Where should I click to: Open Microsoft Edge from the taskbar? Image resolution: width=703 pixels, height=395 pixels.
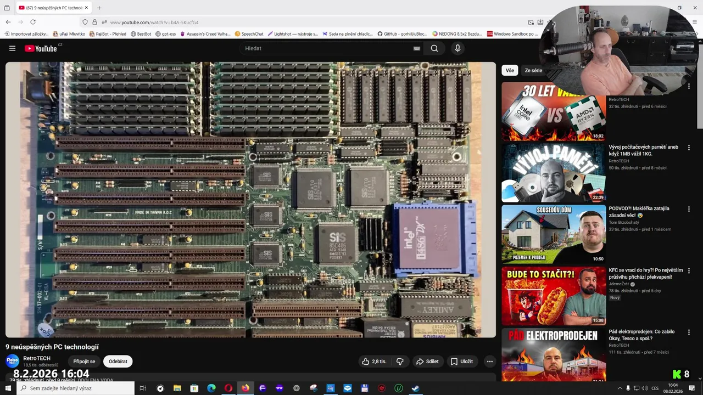click(211, 388)
